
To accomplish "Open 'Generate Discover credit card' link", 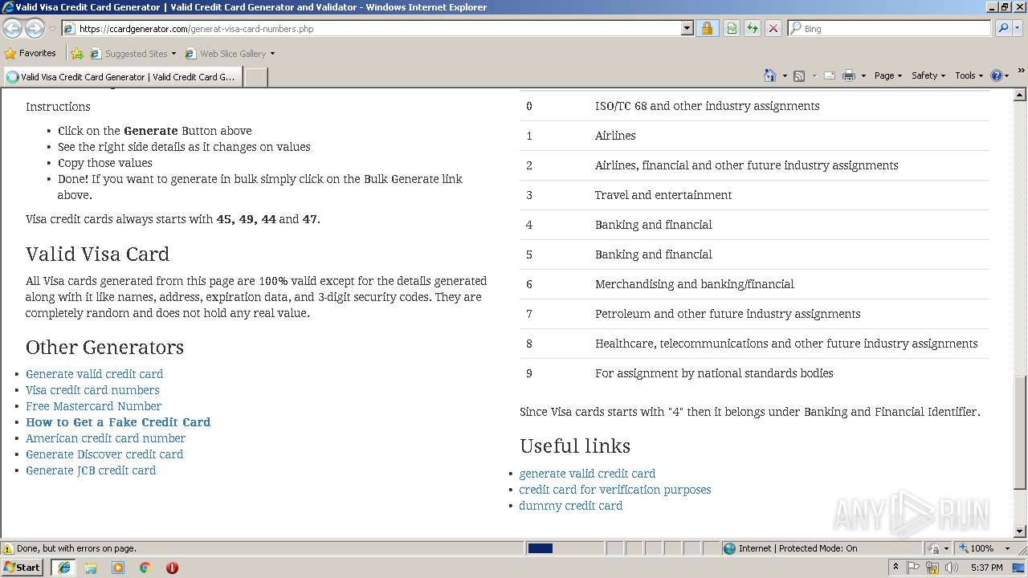I will (x=104, y=454).
